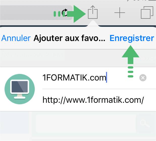Click the faded text right of location row
The image size is (156, 141).
pyautogui.click(x=148, y=59)
